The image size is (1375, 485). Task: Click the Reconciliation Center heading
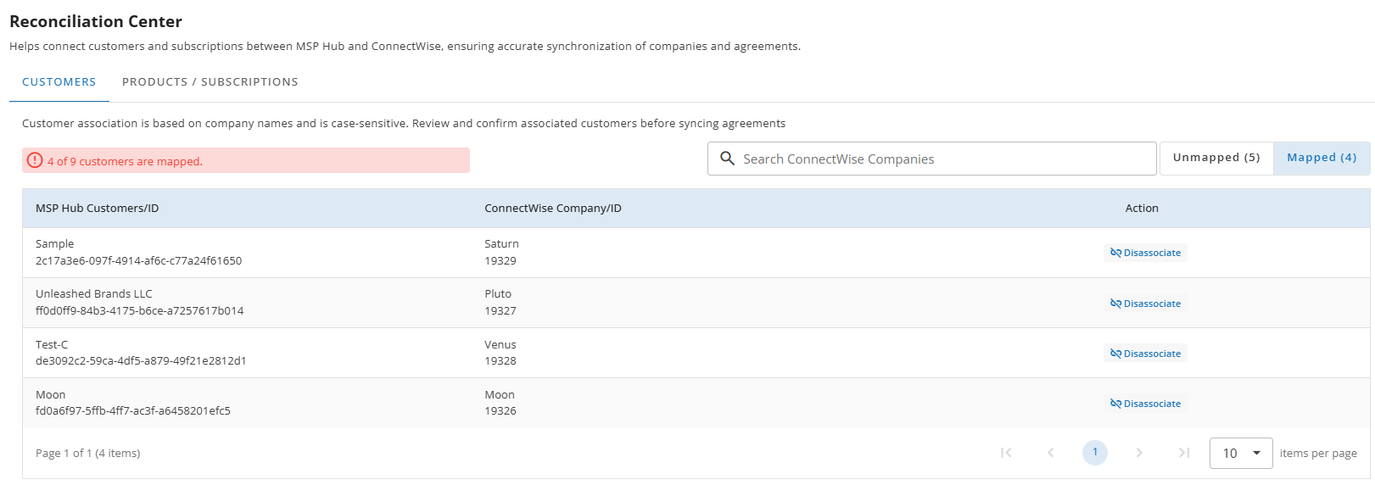coord(96,21)
